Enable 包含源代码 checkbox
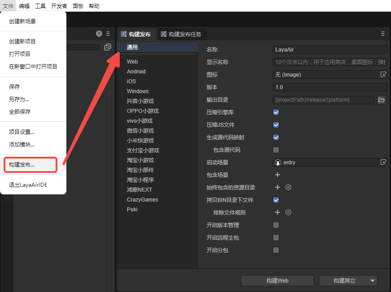391x292 pixels. 276,150
